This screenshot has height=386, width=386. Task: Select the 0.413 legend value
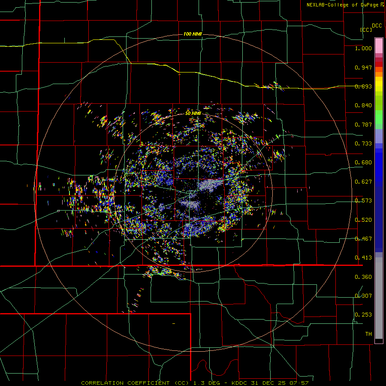pyautogui.click(x=363, y=257)
